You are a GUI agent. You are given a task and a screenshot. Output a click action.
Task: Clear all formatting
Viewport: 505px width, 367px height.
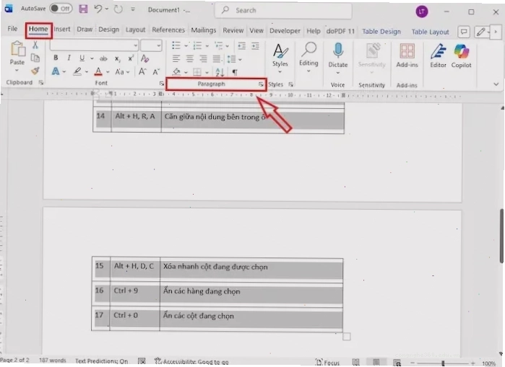pos(145,58)
